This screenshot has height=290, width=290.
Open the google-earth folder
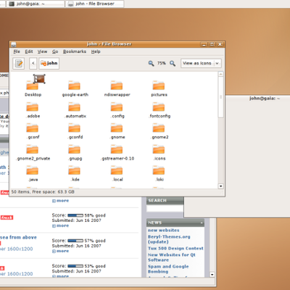click(x=74, y=86)
